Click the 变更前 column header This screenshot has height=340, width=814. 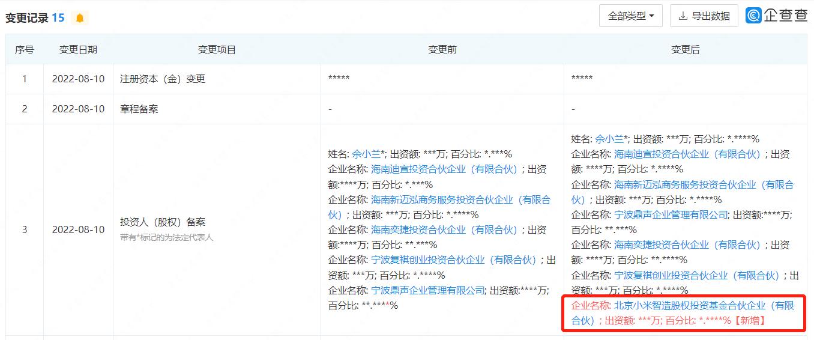pos(442,49)
